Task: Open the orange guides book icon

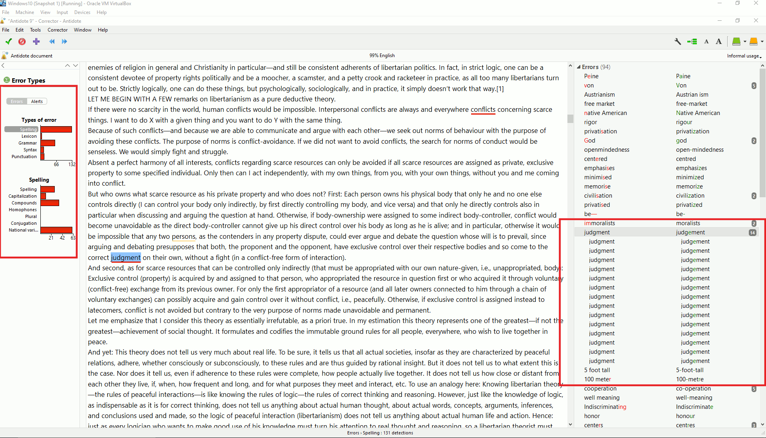Action: 754,42
